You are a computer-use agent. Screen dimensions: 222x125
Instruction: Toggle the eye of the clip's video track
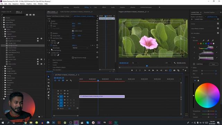click(x=68, y=97)
